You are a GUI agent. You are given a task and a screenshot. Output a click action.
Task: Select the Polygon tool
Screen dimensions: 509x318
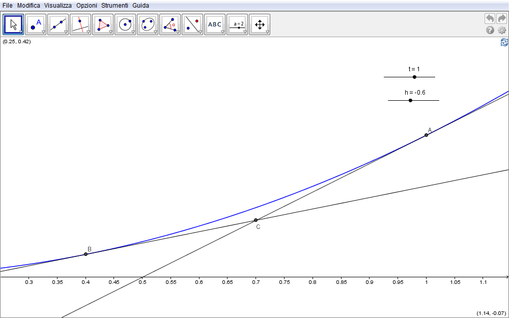tap(103, 24)
